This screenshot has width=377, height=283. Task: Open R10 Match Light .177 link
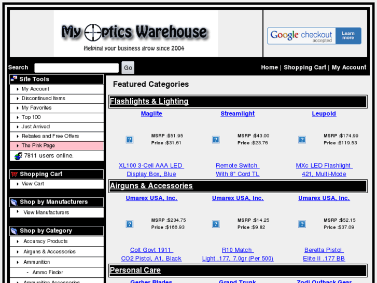(238, 254)
